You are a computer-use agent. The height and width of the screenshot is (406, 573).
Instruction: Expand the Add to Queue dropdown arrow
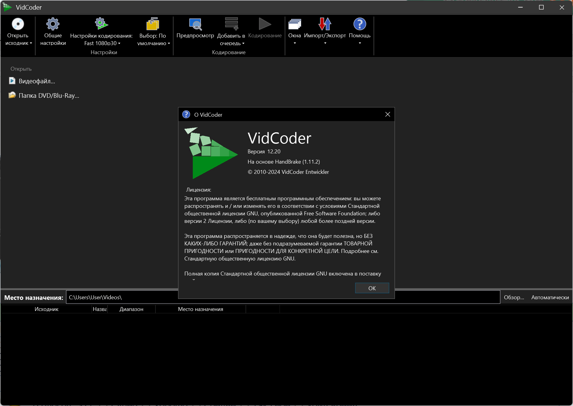click(243, 43)
